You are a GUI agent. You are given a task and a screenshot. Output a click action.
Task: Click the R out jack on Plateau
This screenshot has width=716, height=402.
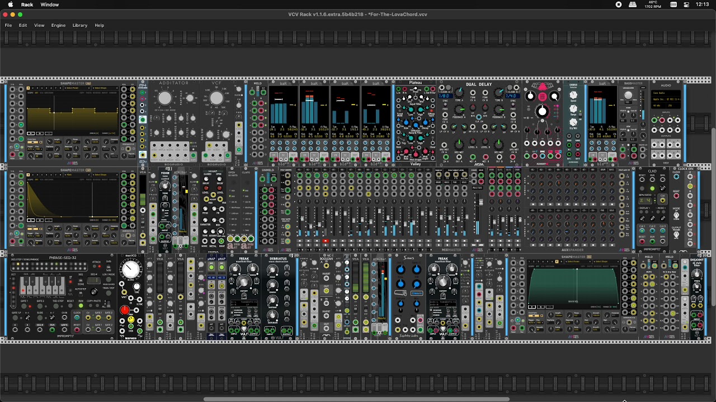[432, 88]
